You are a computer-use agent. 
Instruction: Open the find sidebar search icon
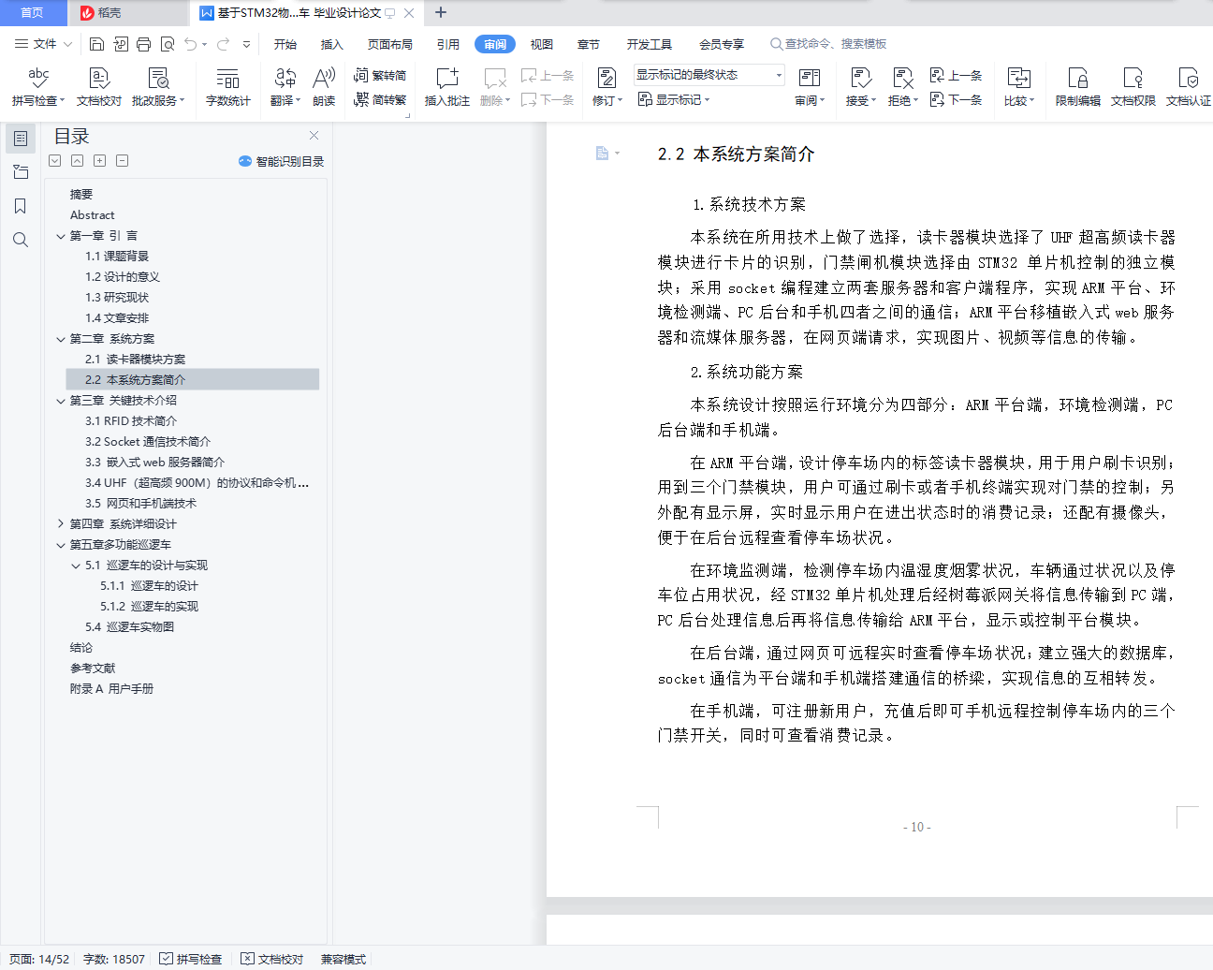pyautogui.click(x=21, y=240)
